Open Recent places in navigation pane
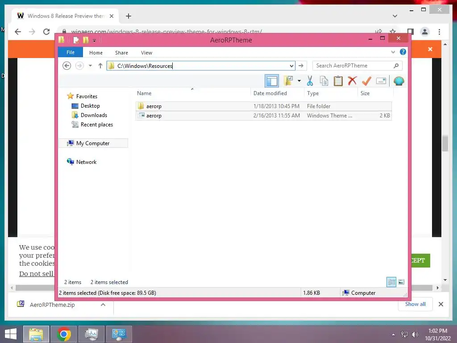 coord(96,125)
